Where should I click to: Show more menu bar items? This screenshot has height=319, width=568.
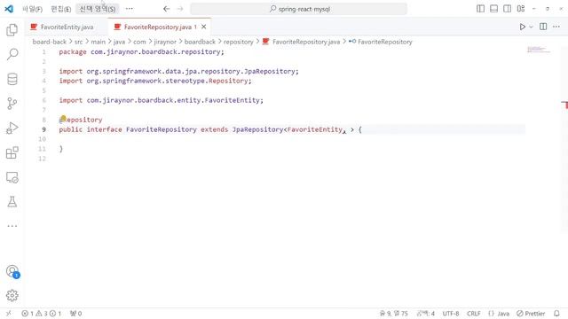coord(130,9)
